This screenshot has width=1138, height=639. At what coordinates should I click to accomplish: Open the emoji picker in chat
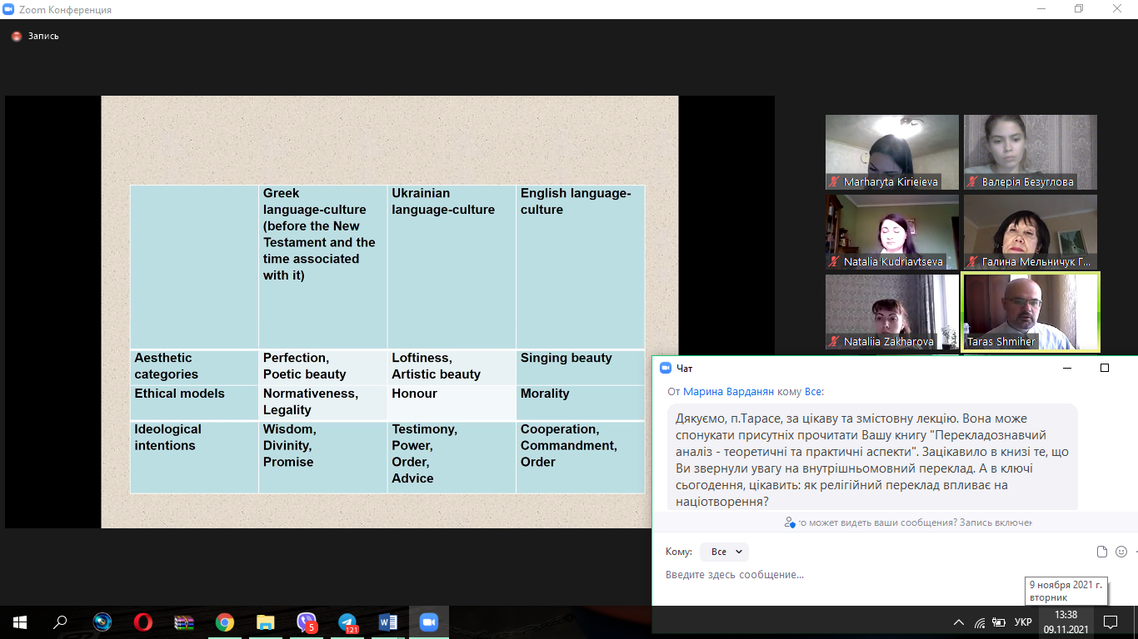[x=1121, y=552]
